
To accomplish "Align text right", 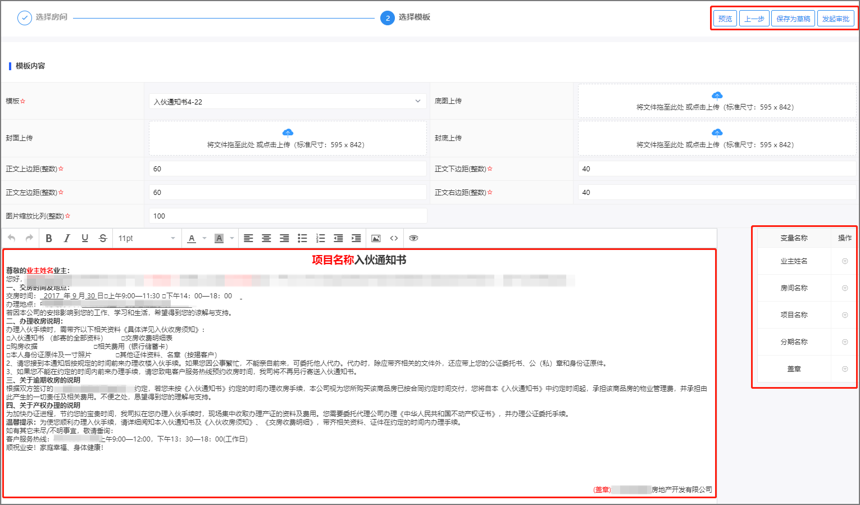I will pos(284,238).
